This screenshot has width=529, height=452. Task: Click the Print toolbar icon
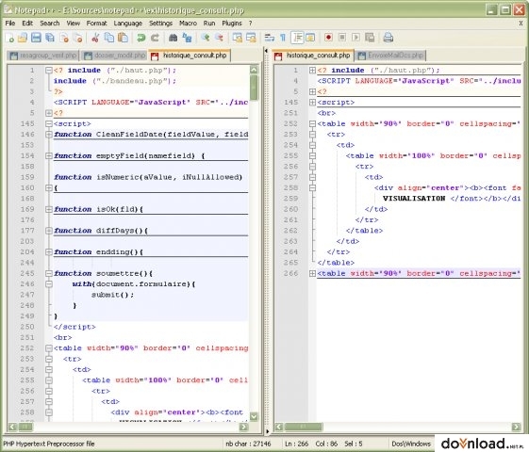coord(388,38)
